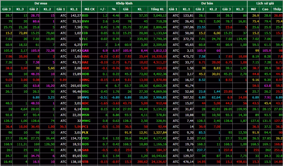Click BID low price 26.85
Viewport: 283px width, 166px height.
278,16
